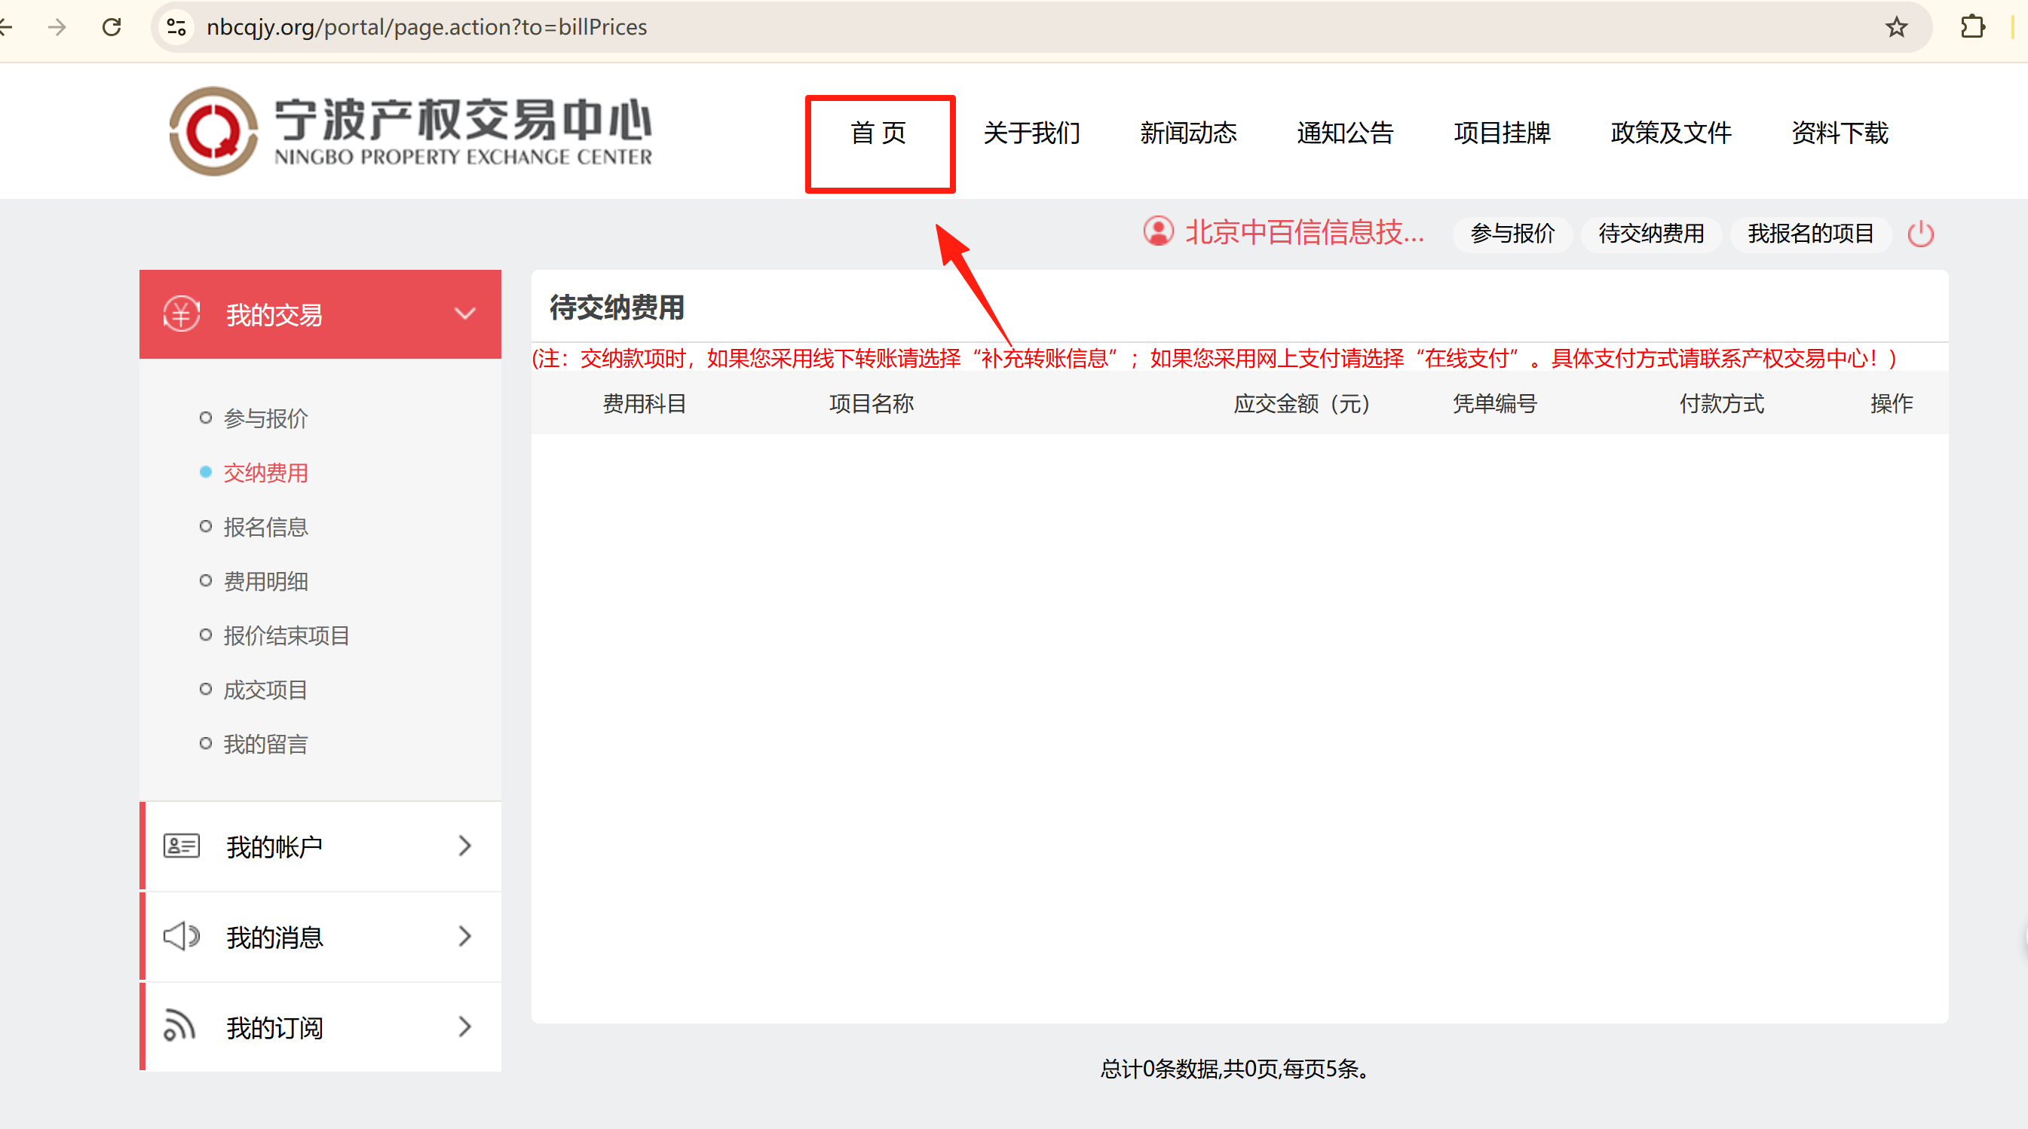2028x1129 pixels.
Task: Click the user avatar icon
Action: (x=1158, y=232)
